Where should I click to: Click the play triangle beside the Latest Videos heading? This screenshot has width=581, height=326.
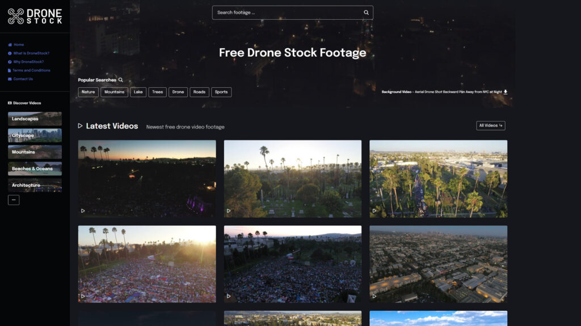point(81,126)
